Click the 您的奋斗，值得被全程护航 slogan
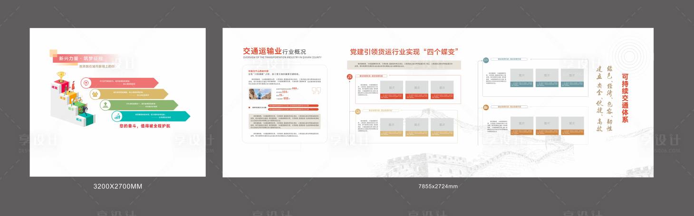Viewport: 694px width, 216px height. click(x=145, y=126)
